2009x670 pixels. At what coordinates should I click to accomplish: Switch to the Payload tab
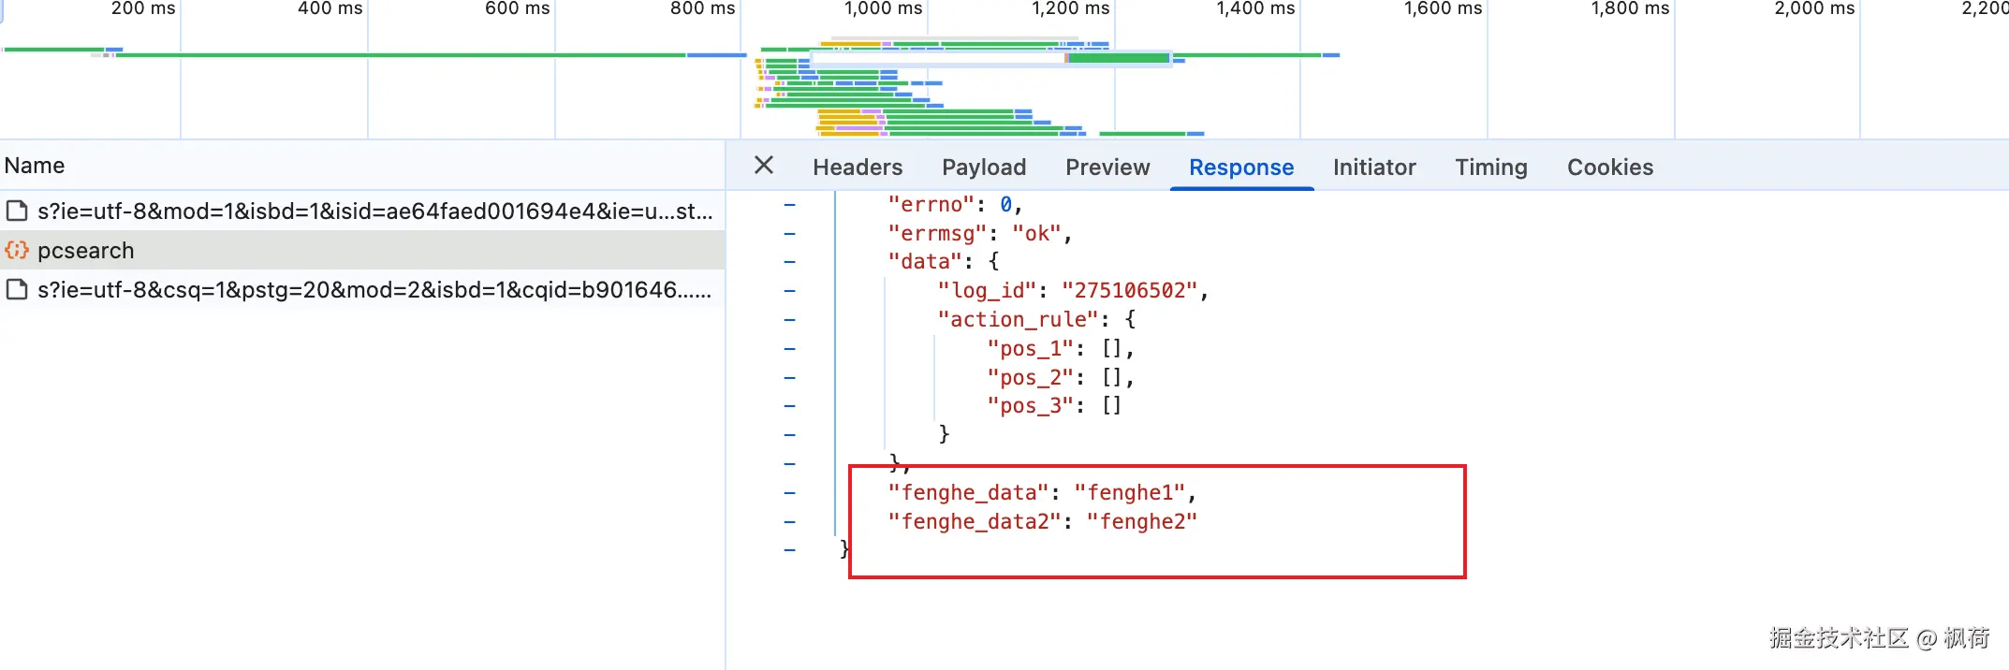point(984,167)
